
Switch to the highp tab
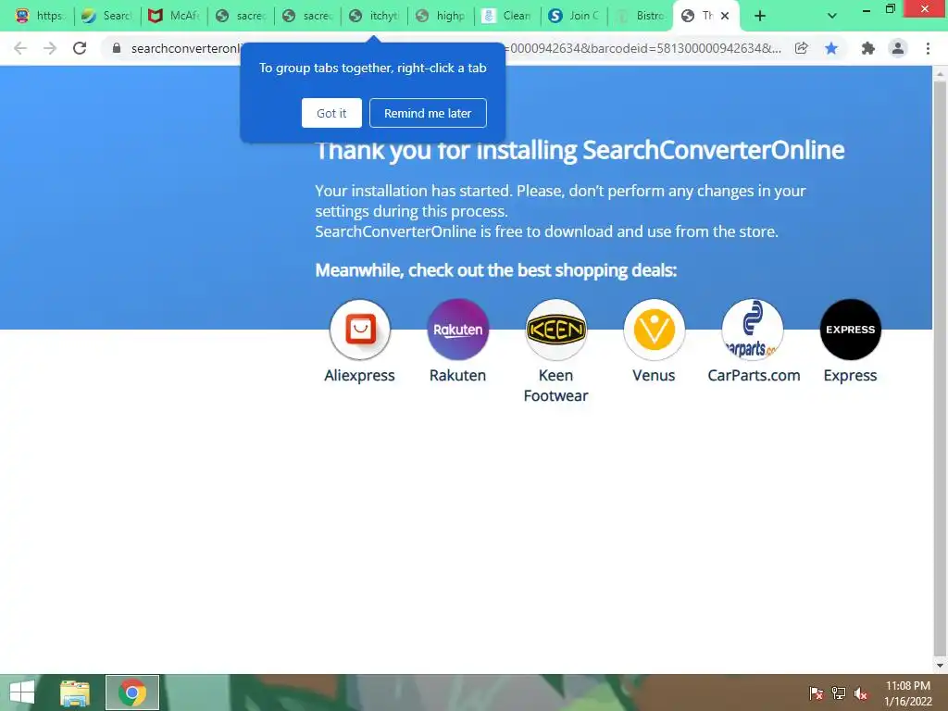click(x=441, y=16)
